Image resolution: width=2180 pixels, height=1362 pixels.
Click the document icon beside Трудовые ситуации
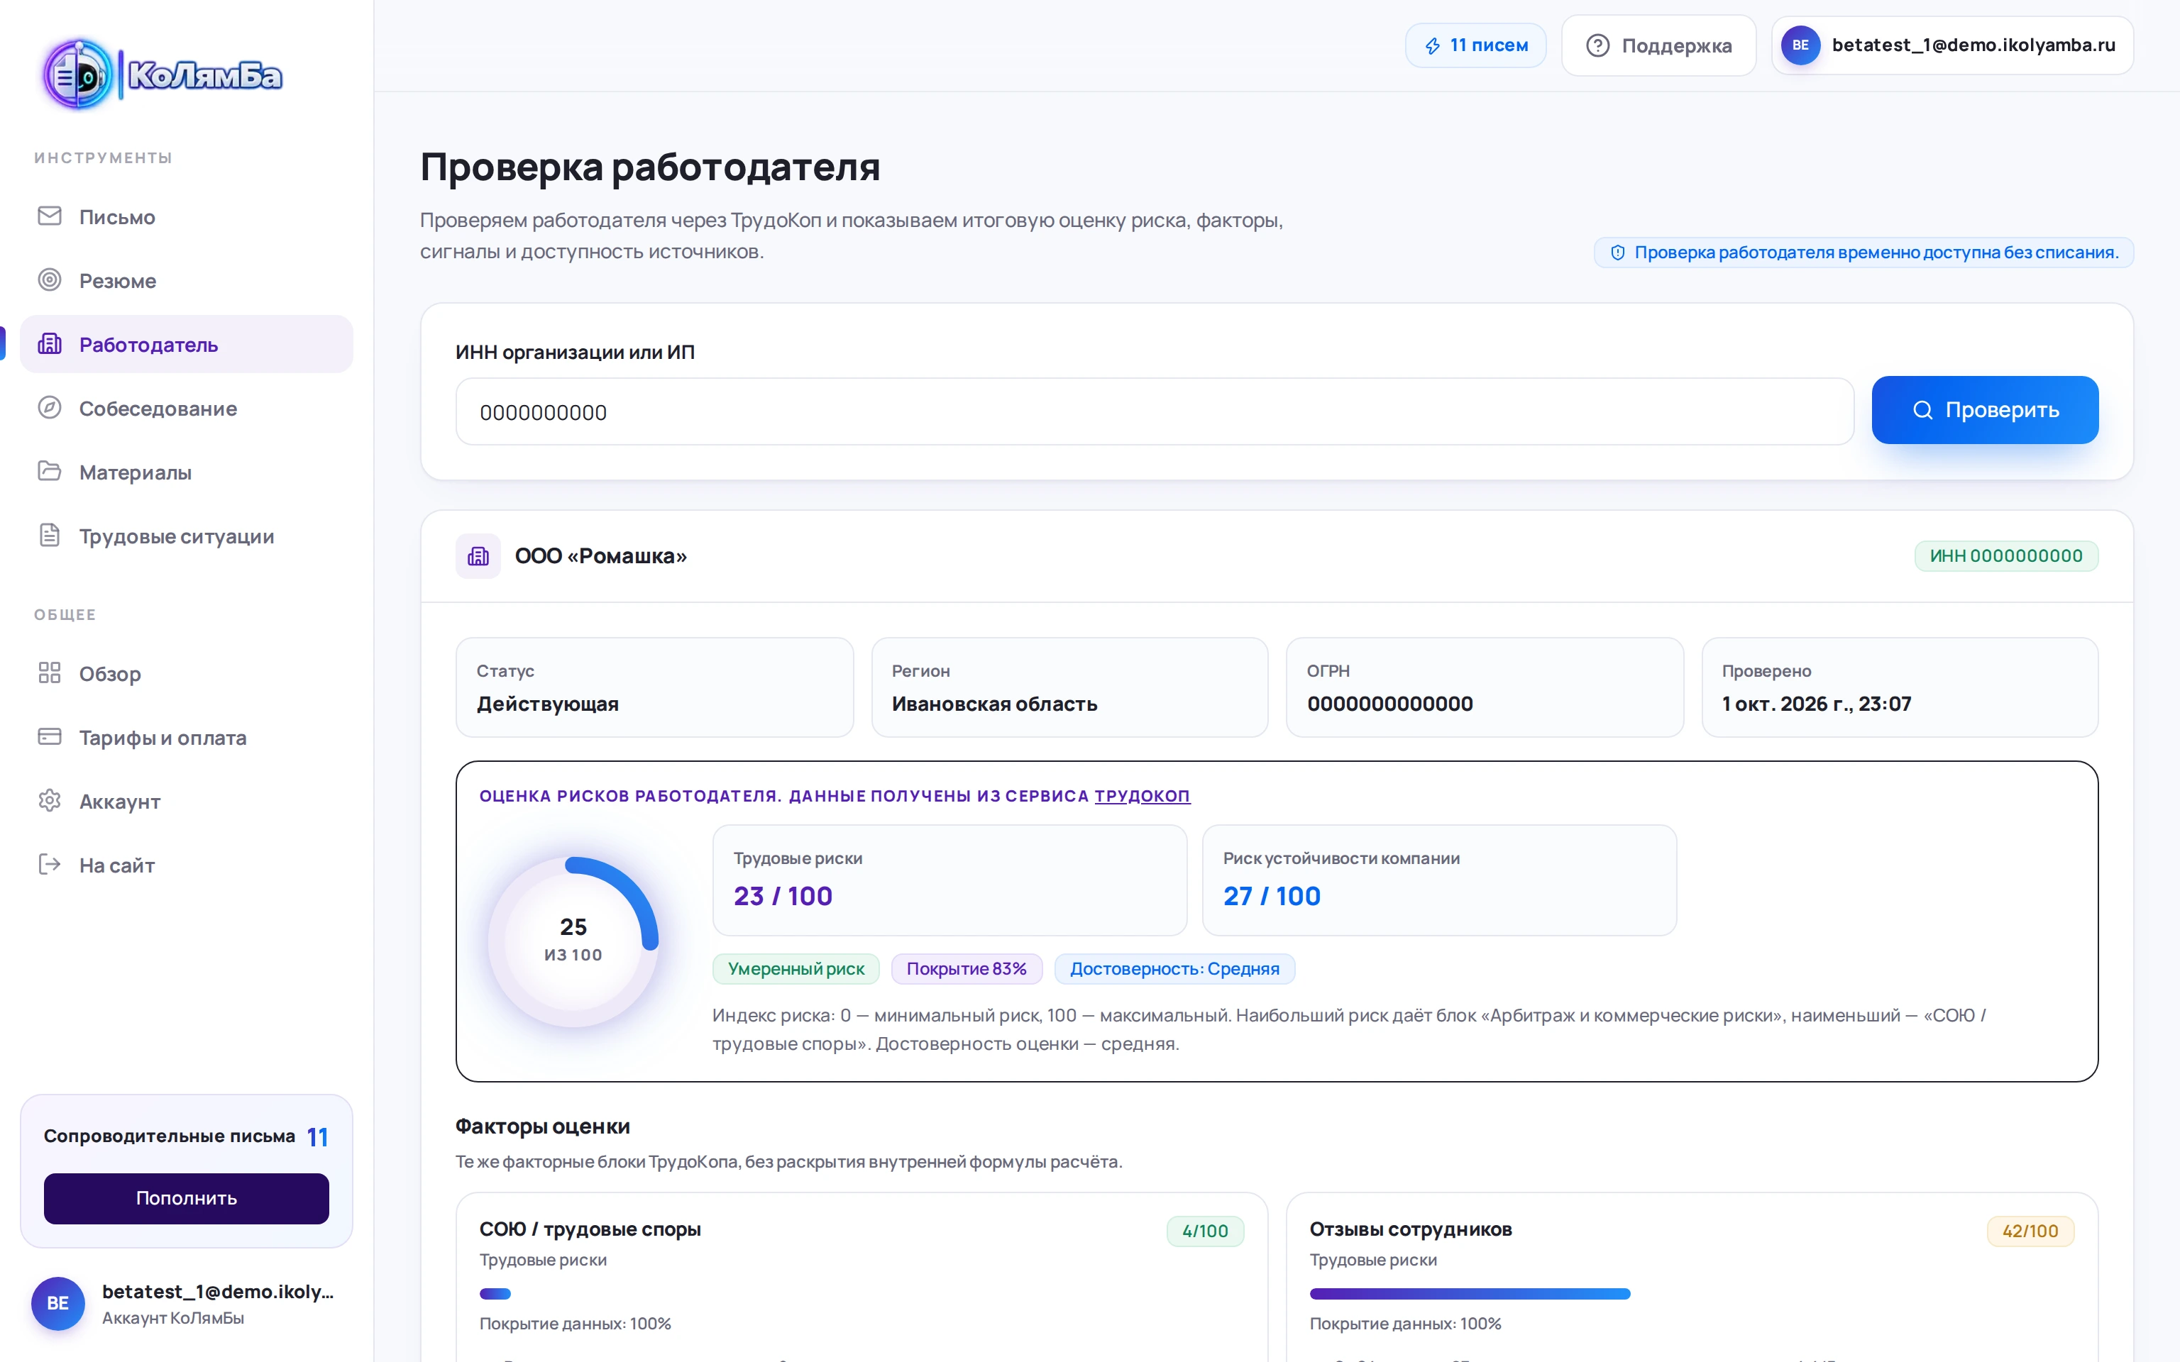click(50, 535)
